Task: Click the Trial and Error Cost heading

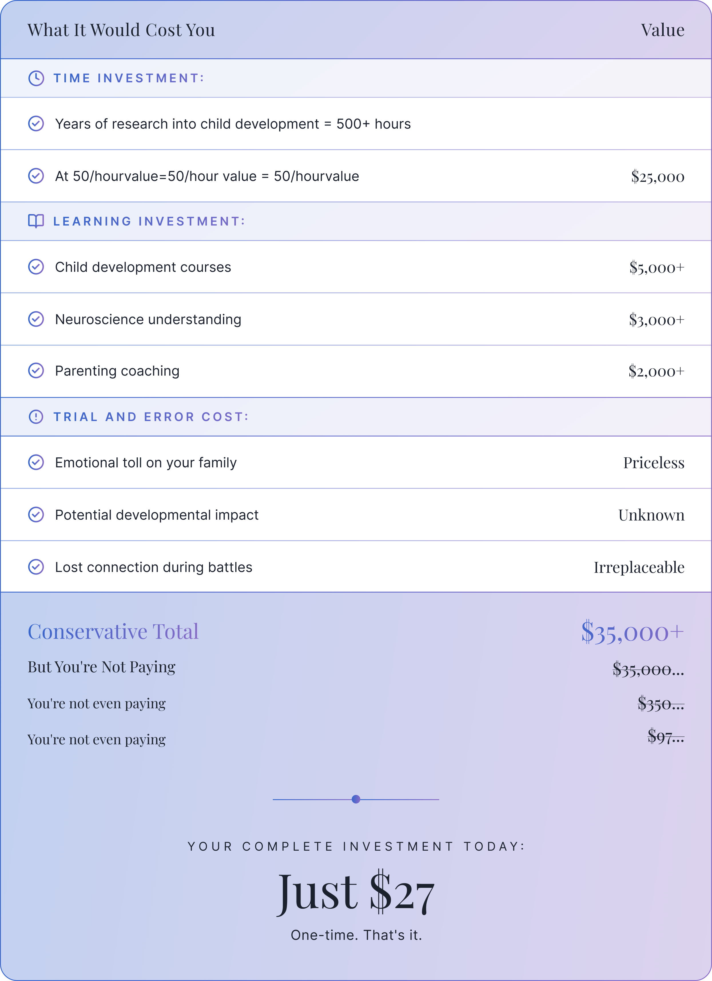Action: point(151,417)
